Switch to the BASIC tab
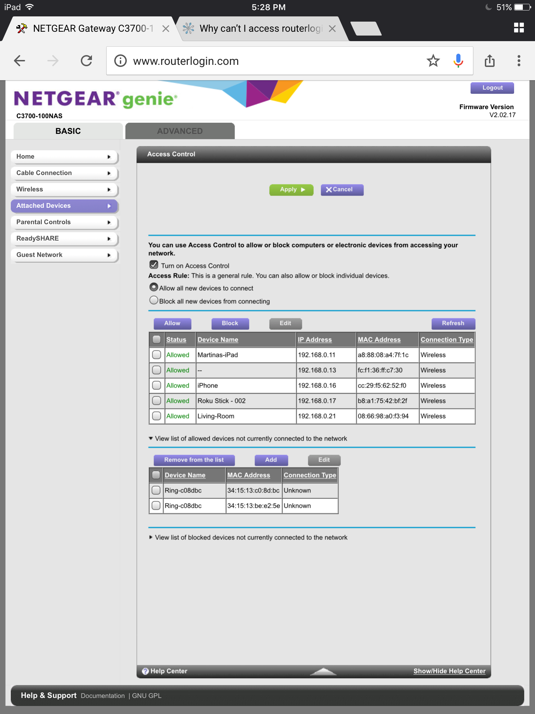 tap(68, 131)
